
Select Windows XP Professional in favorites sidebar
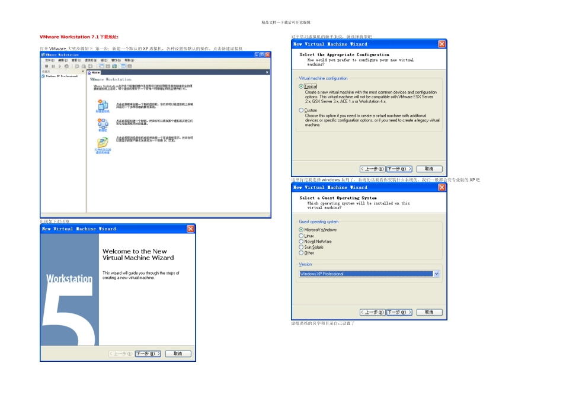(60, 76)
